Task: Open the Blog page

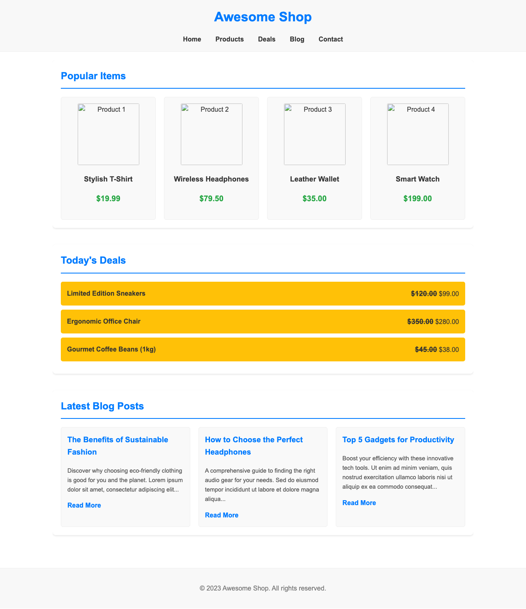Action: [x=297, y=39]
